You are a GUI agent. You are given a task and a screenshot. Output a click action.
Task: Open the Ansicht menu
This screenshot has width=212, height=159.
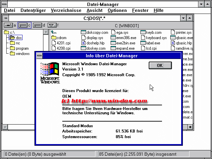point(94,11)
